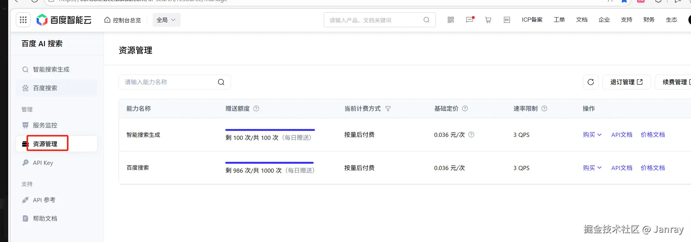Refresh the resource list

click(x=591, y=82)
